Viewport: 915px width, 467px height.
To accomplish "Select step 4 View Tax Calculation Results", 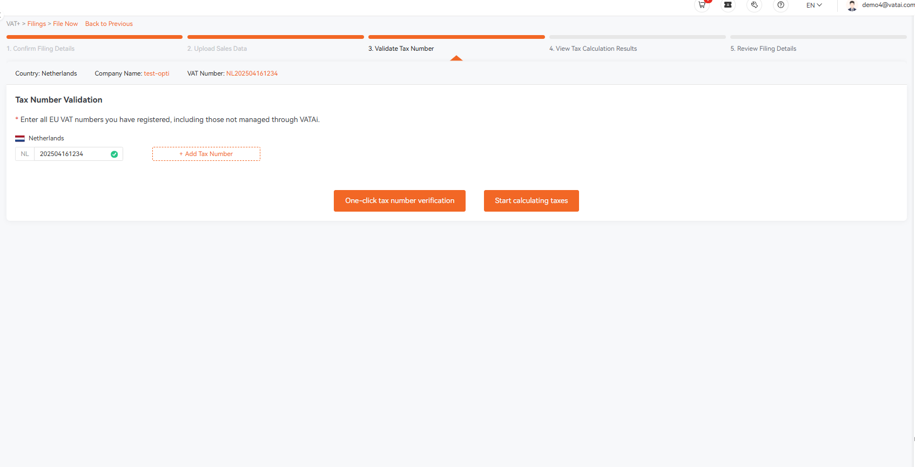I will (x=593, y=49).
